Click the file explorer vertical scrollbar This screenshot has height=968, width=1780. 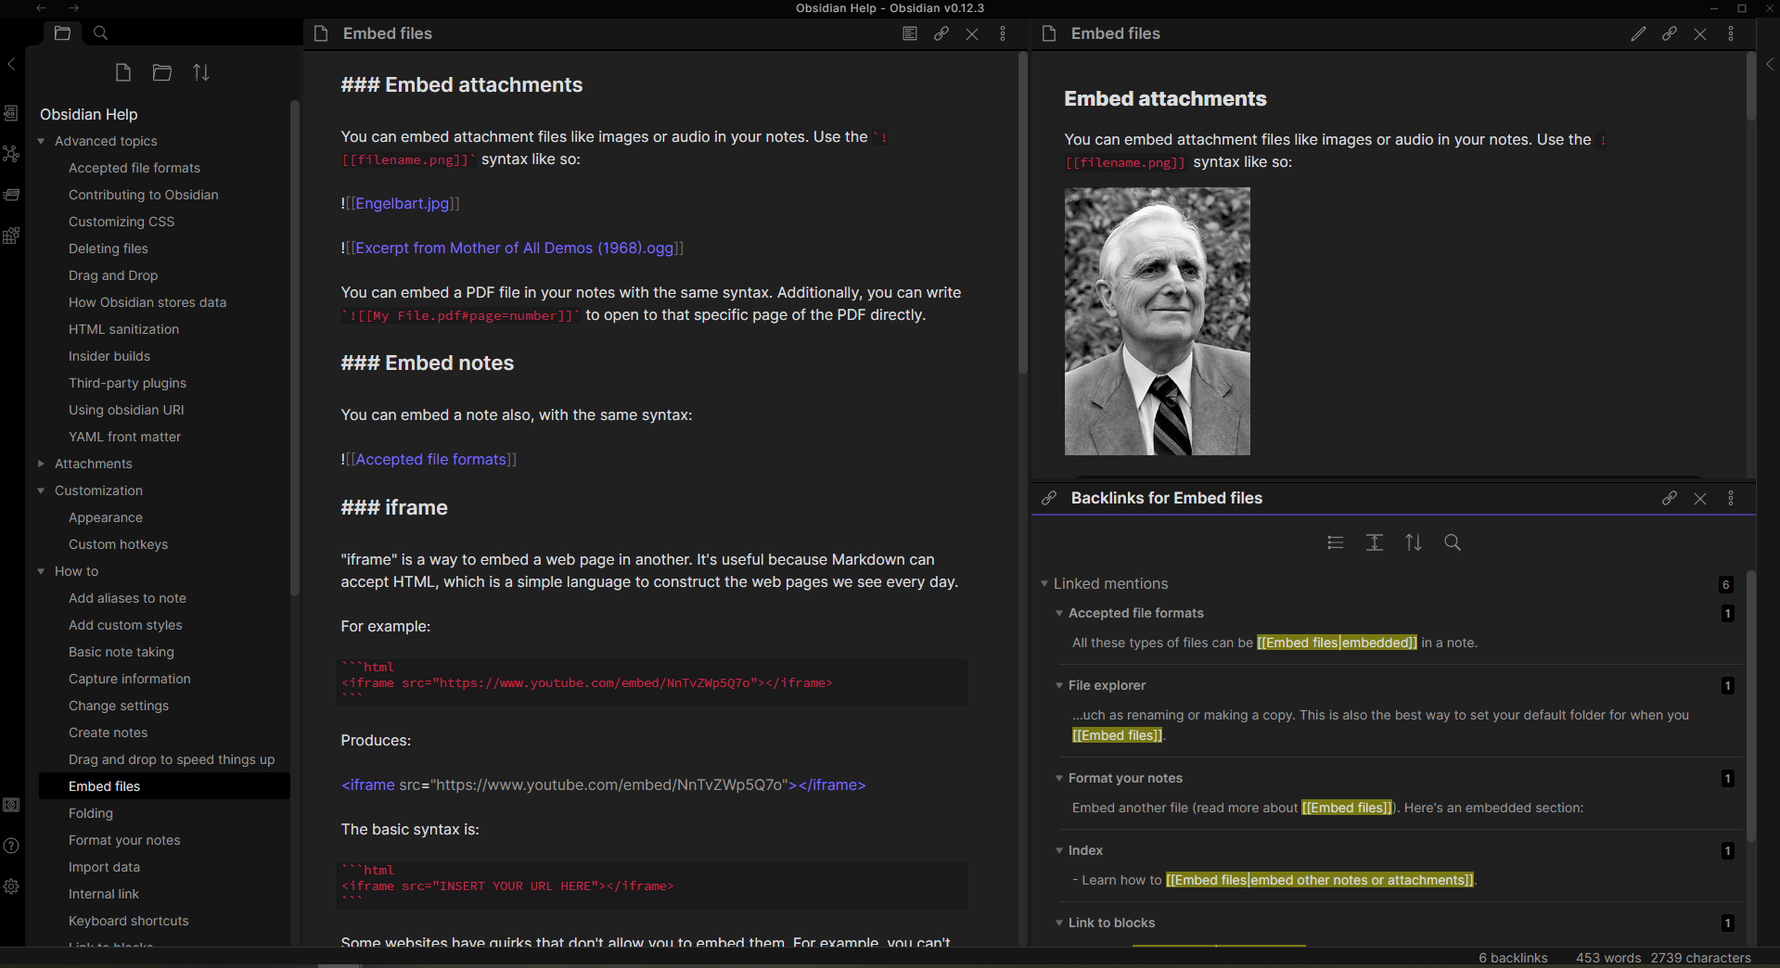pyautogui.click(x=295, y=348)
